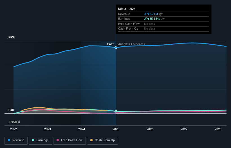Viewport: 231px width, 148px height.
Task: Click the 2023 x-axis label
Action: 48,129
